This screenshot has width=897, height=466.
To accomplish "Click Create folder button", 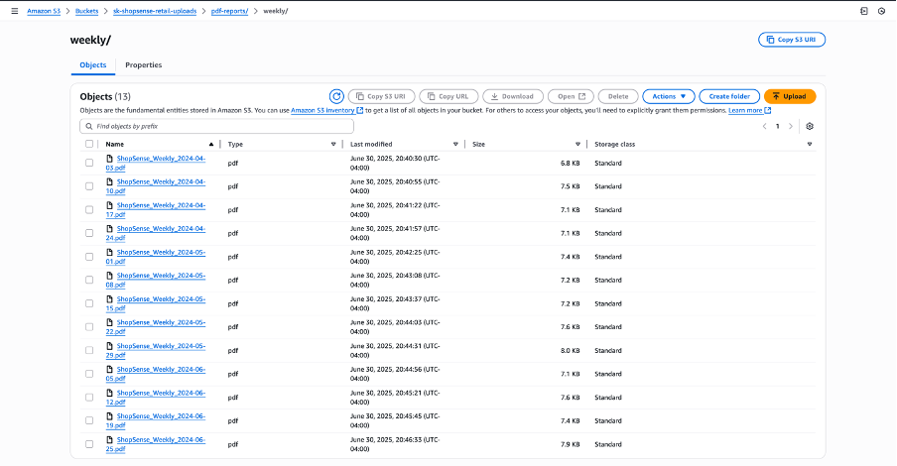I will coord(729,96).
